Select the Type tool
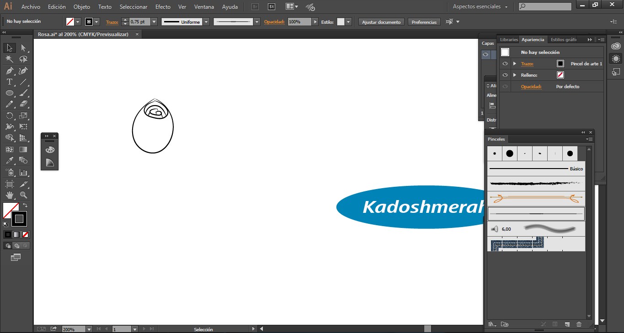This screenshot has height=333, width=624. coord(9,82)
